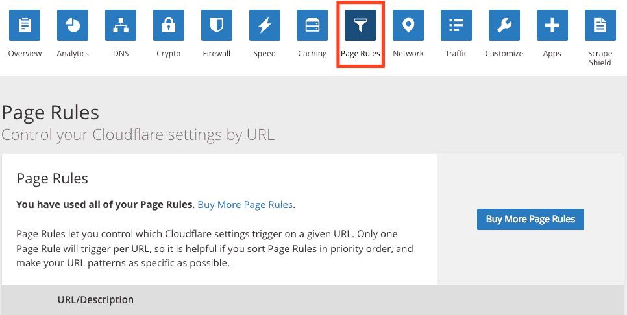Open the Firewall shield icon

(217, 25)
